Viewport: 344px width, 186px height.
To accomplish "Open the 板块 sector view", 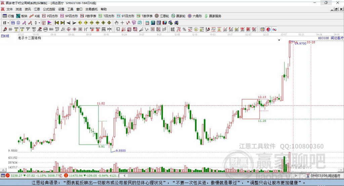I will click(x=22, y=16).
